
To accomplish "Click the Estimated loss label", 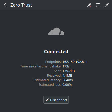I will (x=50, y=85).
